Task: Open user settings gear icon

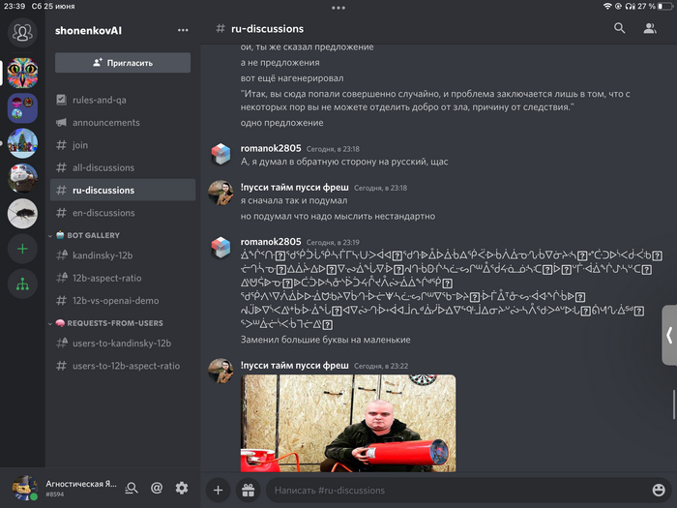Action: pos(182,488)
